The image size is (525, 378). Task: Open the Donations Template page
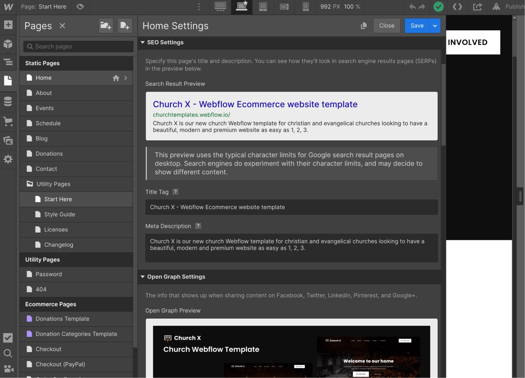click(62, 318)
